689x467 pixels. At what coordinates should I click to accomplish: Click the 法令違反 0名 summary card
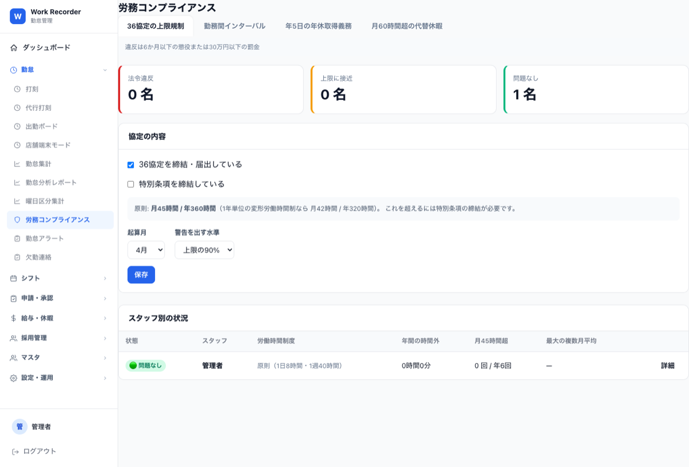coord(211,89)
